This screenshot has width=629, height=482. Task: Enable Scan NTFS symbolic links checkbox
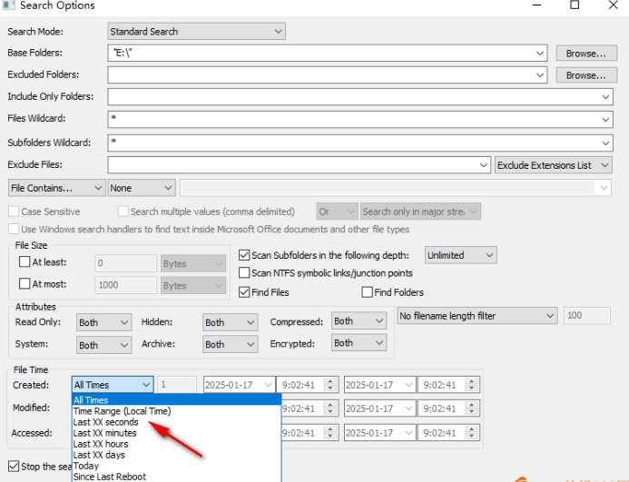click(x=244, y=273)
